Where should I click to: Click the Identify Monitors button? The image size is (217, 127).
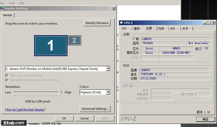click(x=97, y=23)
